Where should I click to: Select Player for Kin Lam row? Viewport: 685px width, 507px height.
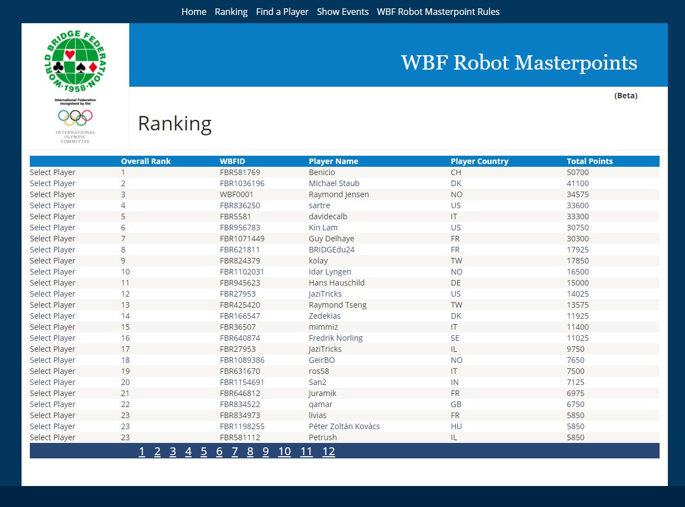click(52, 228)
